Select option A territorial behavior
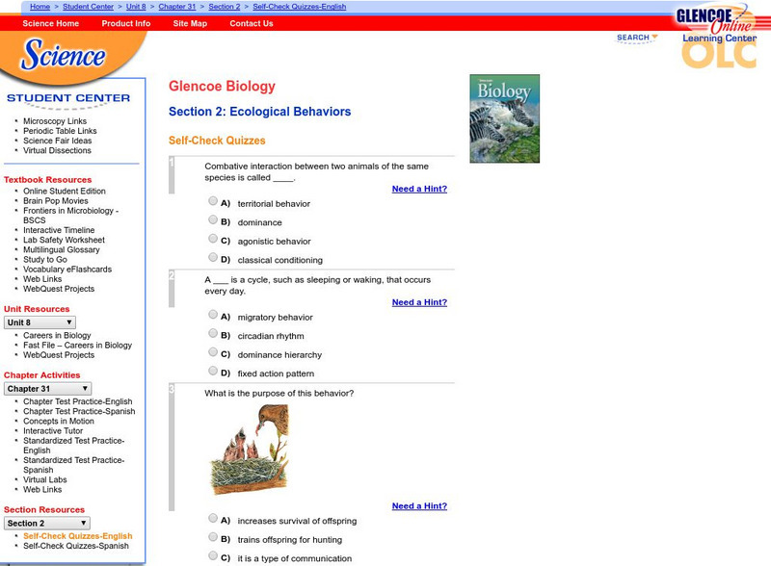This screenshot has height=566, width=771. (x=213, y=201)
